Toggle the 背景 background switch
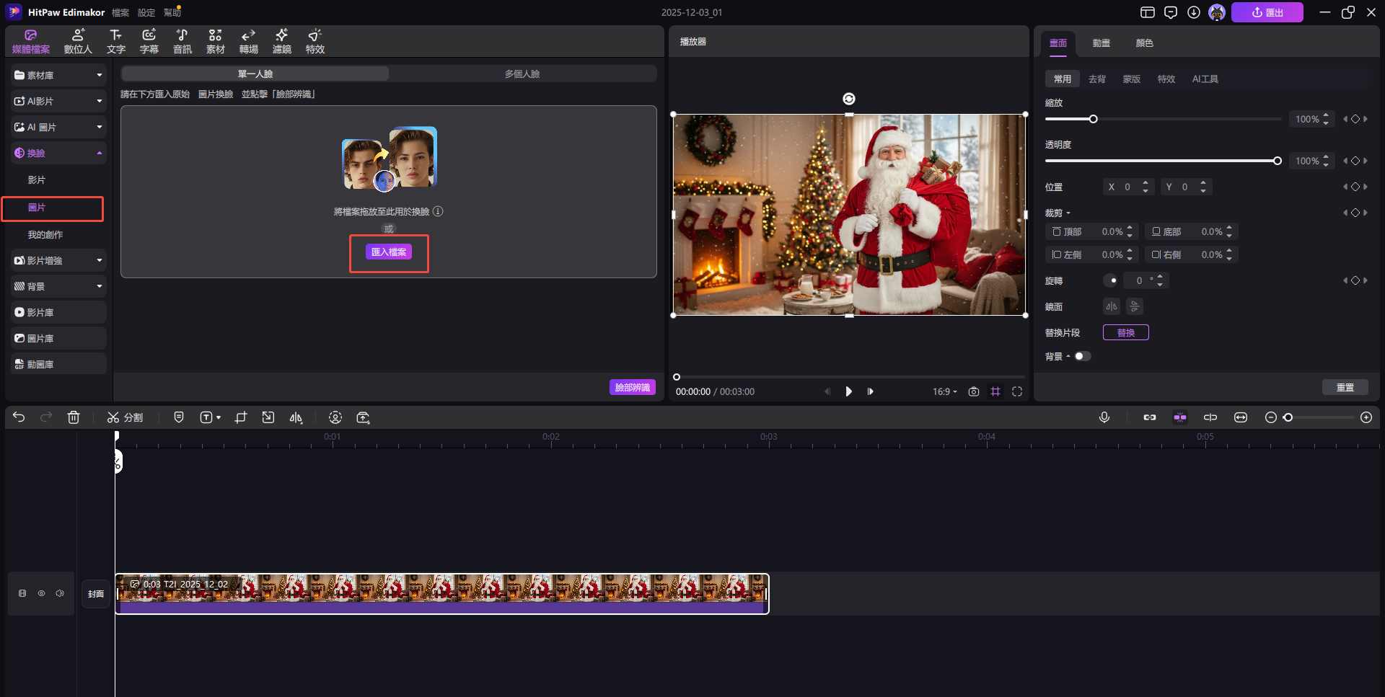Viewport: 1385px width, 697px height. pos(1082,356)
